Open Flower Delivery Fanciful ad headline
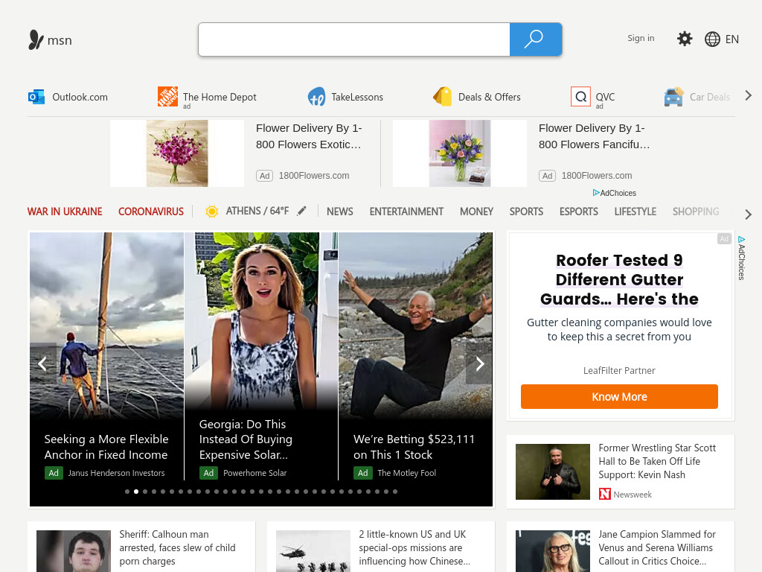 [x=594, y=136]
